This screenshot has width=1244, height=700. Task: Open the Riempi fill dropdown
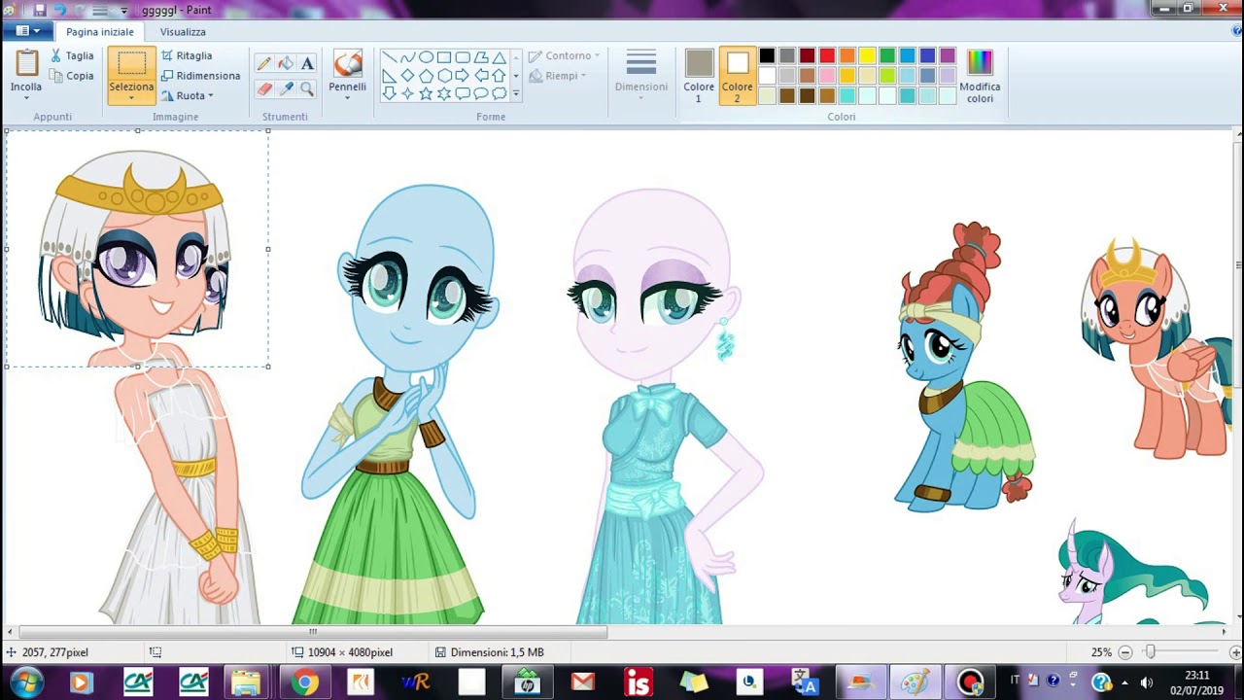557,76
